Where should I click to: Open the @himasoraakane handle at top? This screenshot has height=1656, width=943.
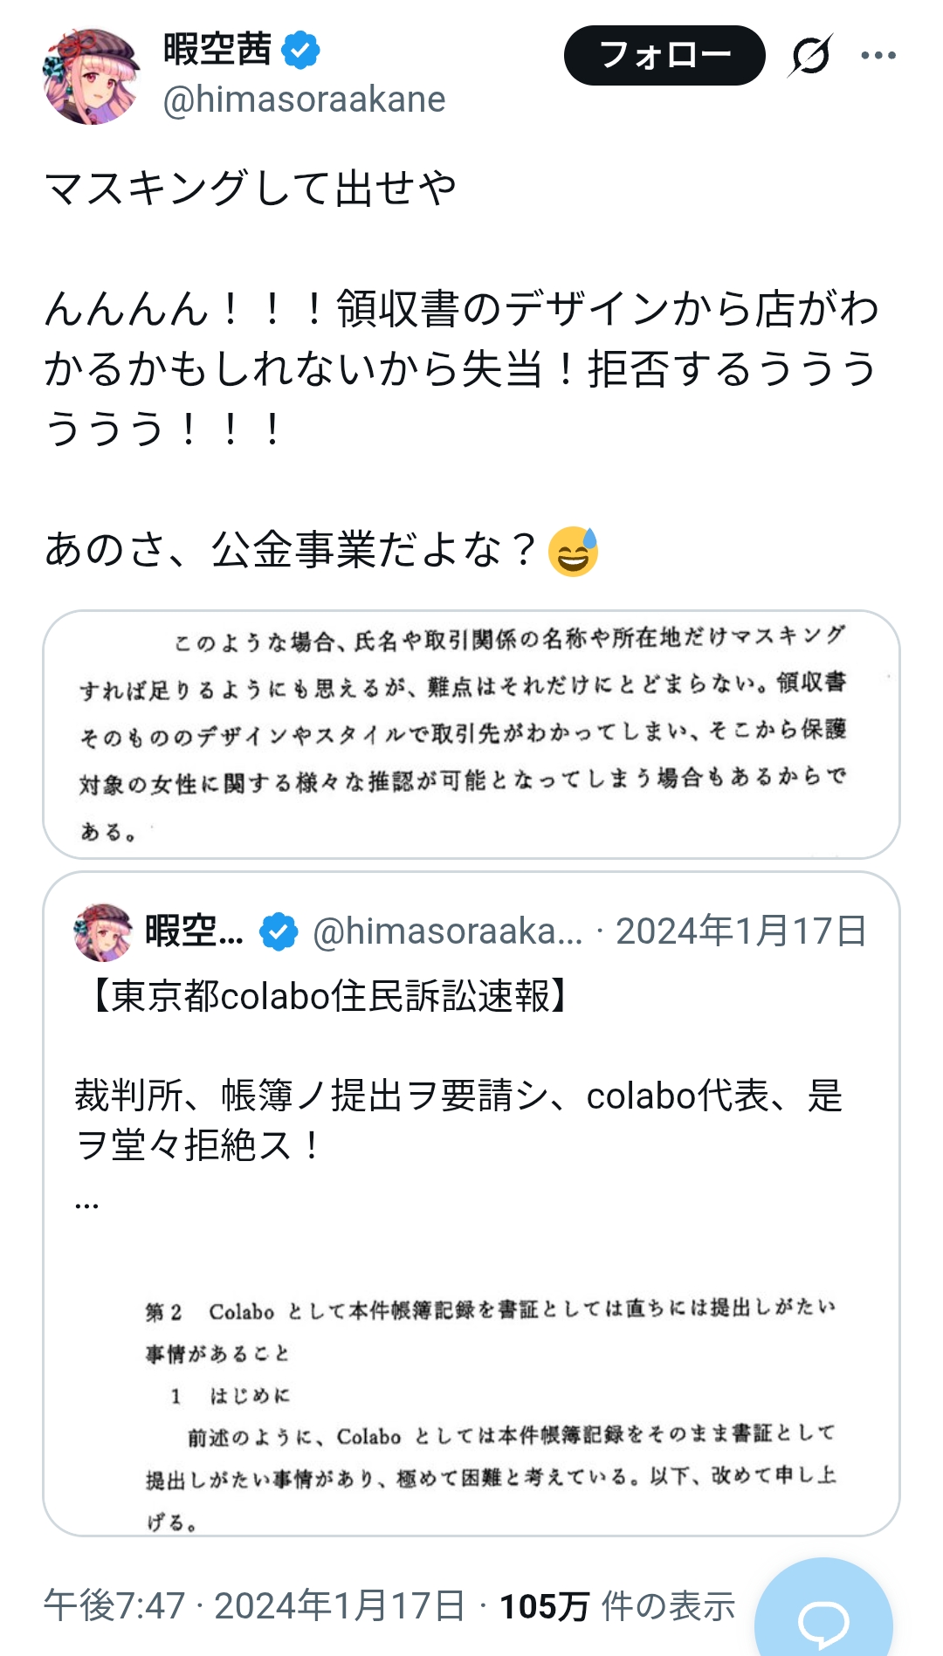click(304, 100)
